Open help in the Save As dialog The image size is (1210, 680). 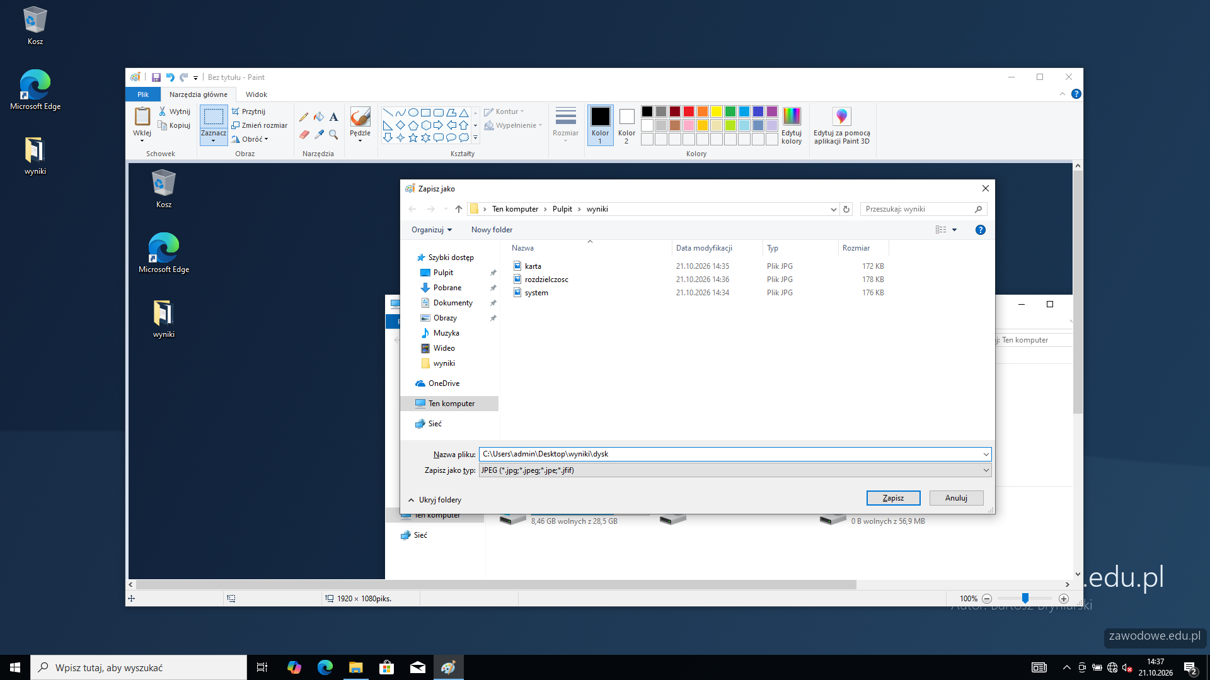click(x=980, y=230)
